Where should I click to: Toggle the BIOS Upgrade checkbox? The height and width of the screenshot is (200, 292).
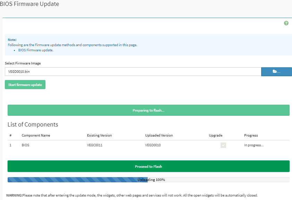pyautogui.click(x=223, y=145)
